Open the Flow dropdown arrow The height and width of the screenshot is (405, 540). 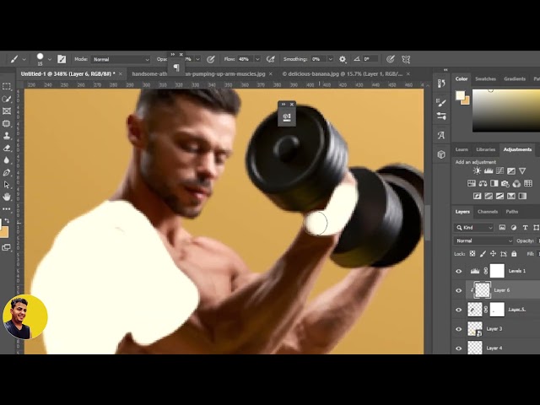coord(257,59)
